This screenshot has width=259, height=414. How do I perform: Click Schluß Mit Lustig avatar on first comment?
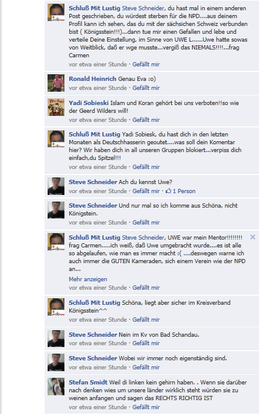click(x=56, y=13)
